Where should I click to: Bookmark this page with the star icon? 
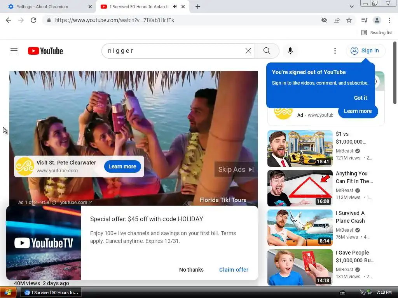pyautogui.click(x=349, y=20)
